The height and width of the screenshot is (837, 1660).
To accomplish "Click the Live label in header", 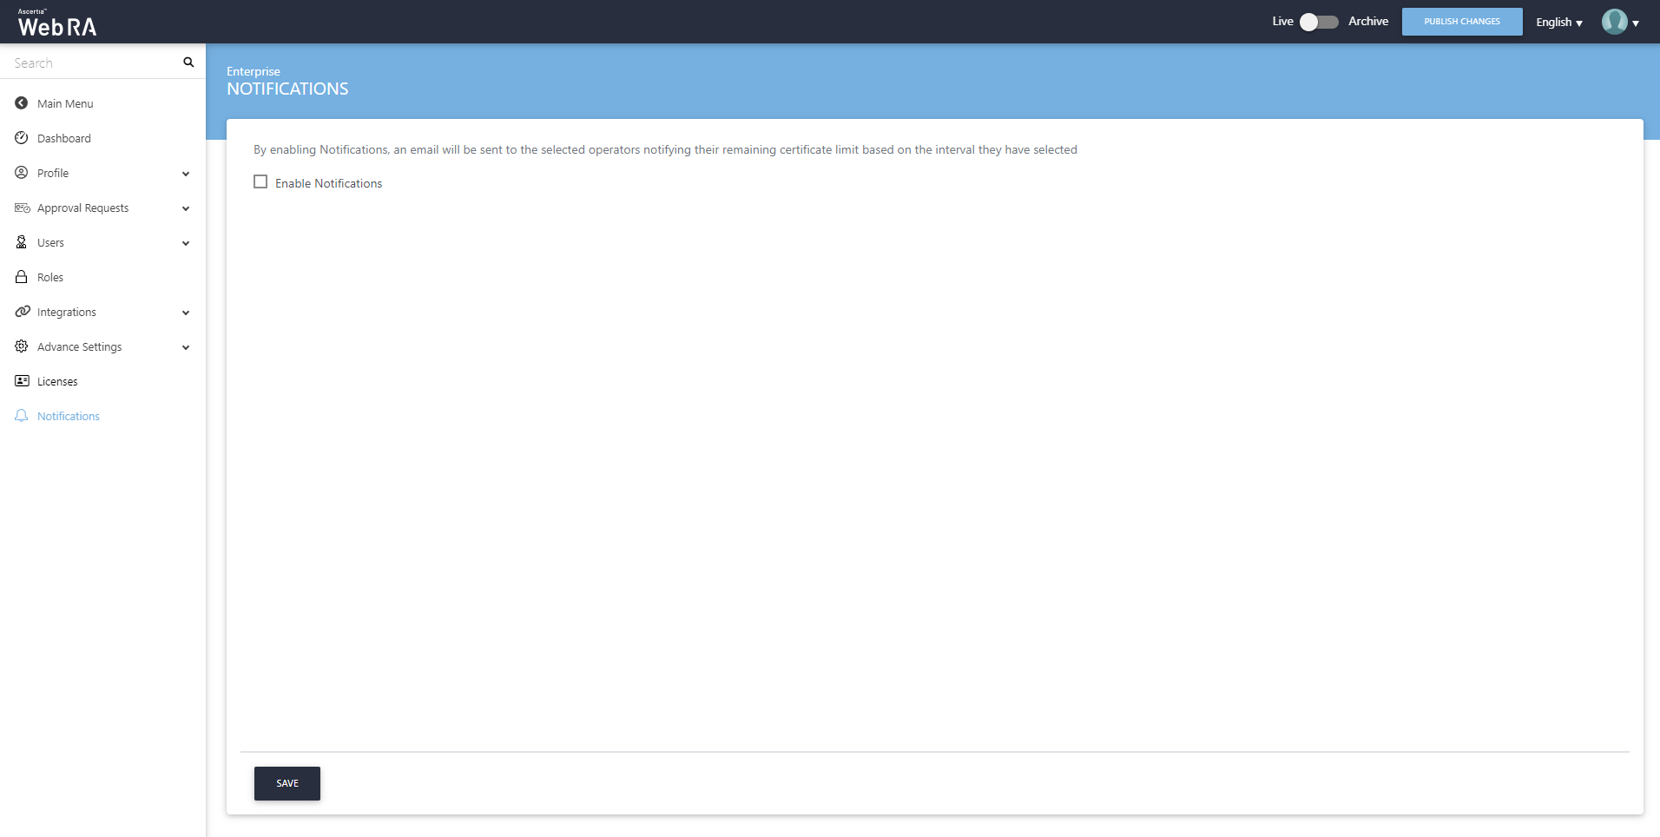I will tap(1282, 22).
